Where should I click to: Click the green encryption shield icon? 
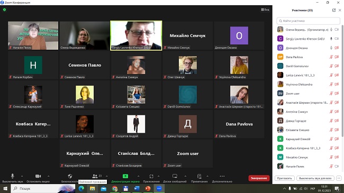[x=5, y=10]
